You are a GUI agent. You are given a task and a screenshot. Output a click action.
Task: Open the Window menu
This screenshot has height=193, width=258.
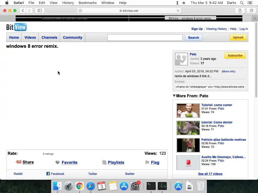click(x=108, y=3)
